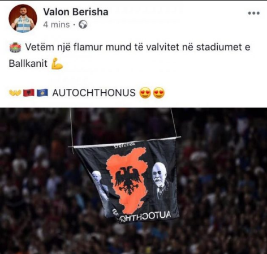Image resolution: width=267 pixels, height=254 pixels.
Task: Click the second heart-eyes emoji
Action: [x=159, y=93]
